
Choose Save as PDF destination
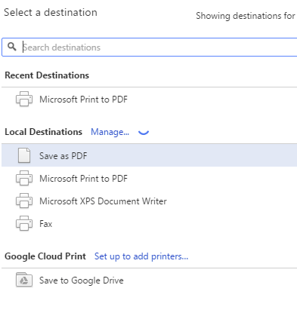tap(149, 155)
